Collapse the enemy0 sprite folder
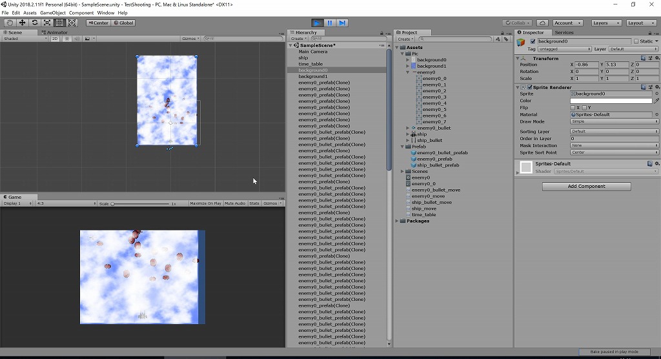661x359 pixels. pyautogui.click(x=408, y=72)
